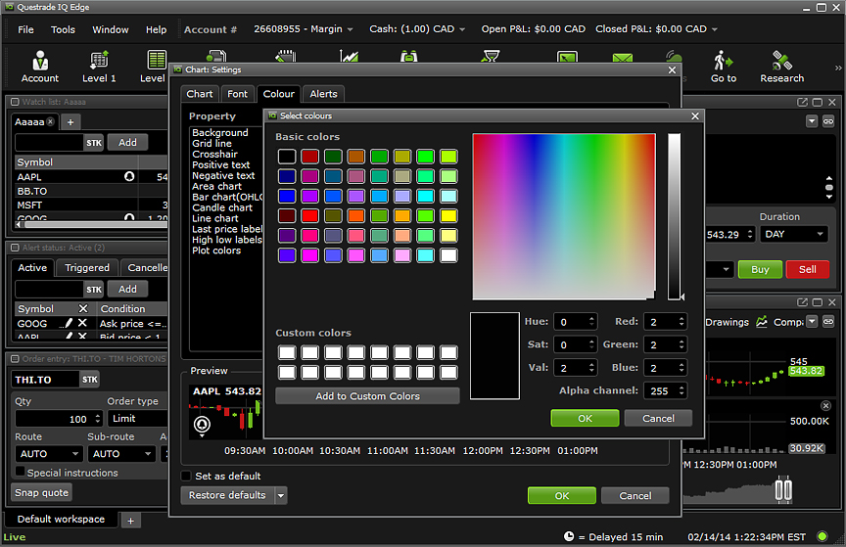The height and width of the screenshot is (547, 846).
Task: Pick the black basic color swatch
Action: point(287,157)
